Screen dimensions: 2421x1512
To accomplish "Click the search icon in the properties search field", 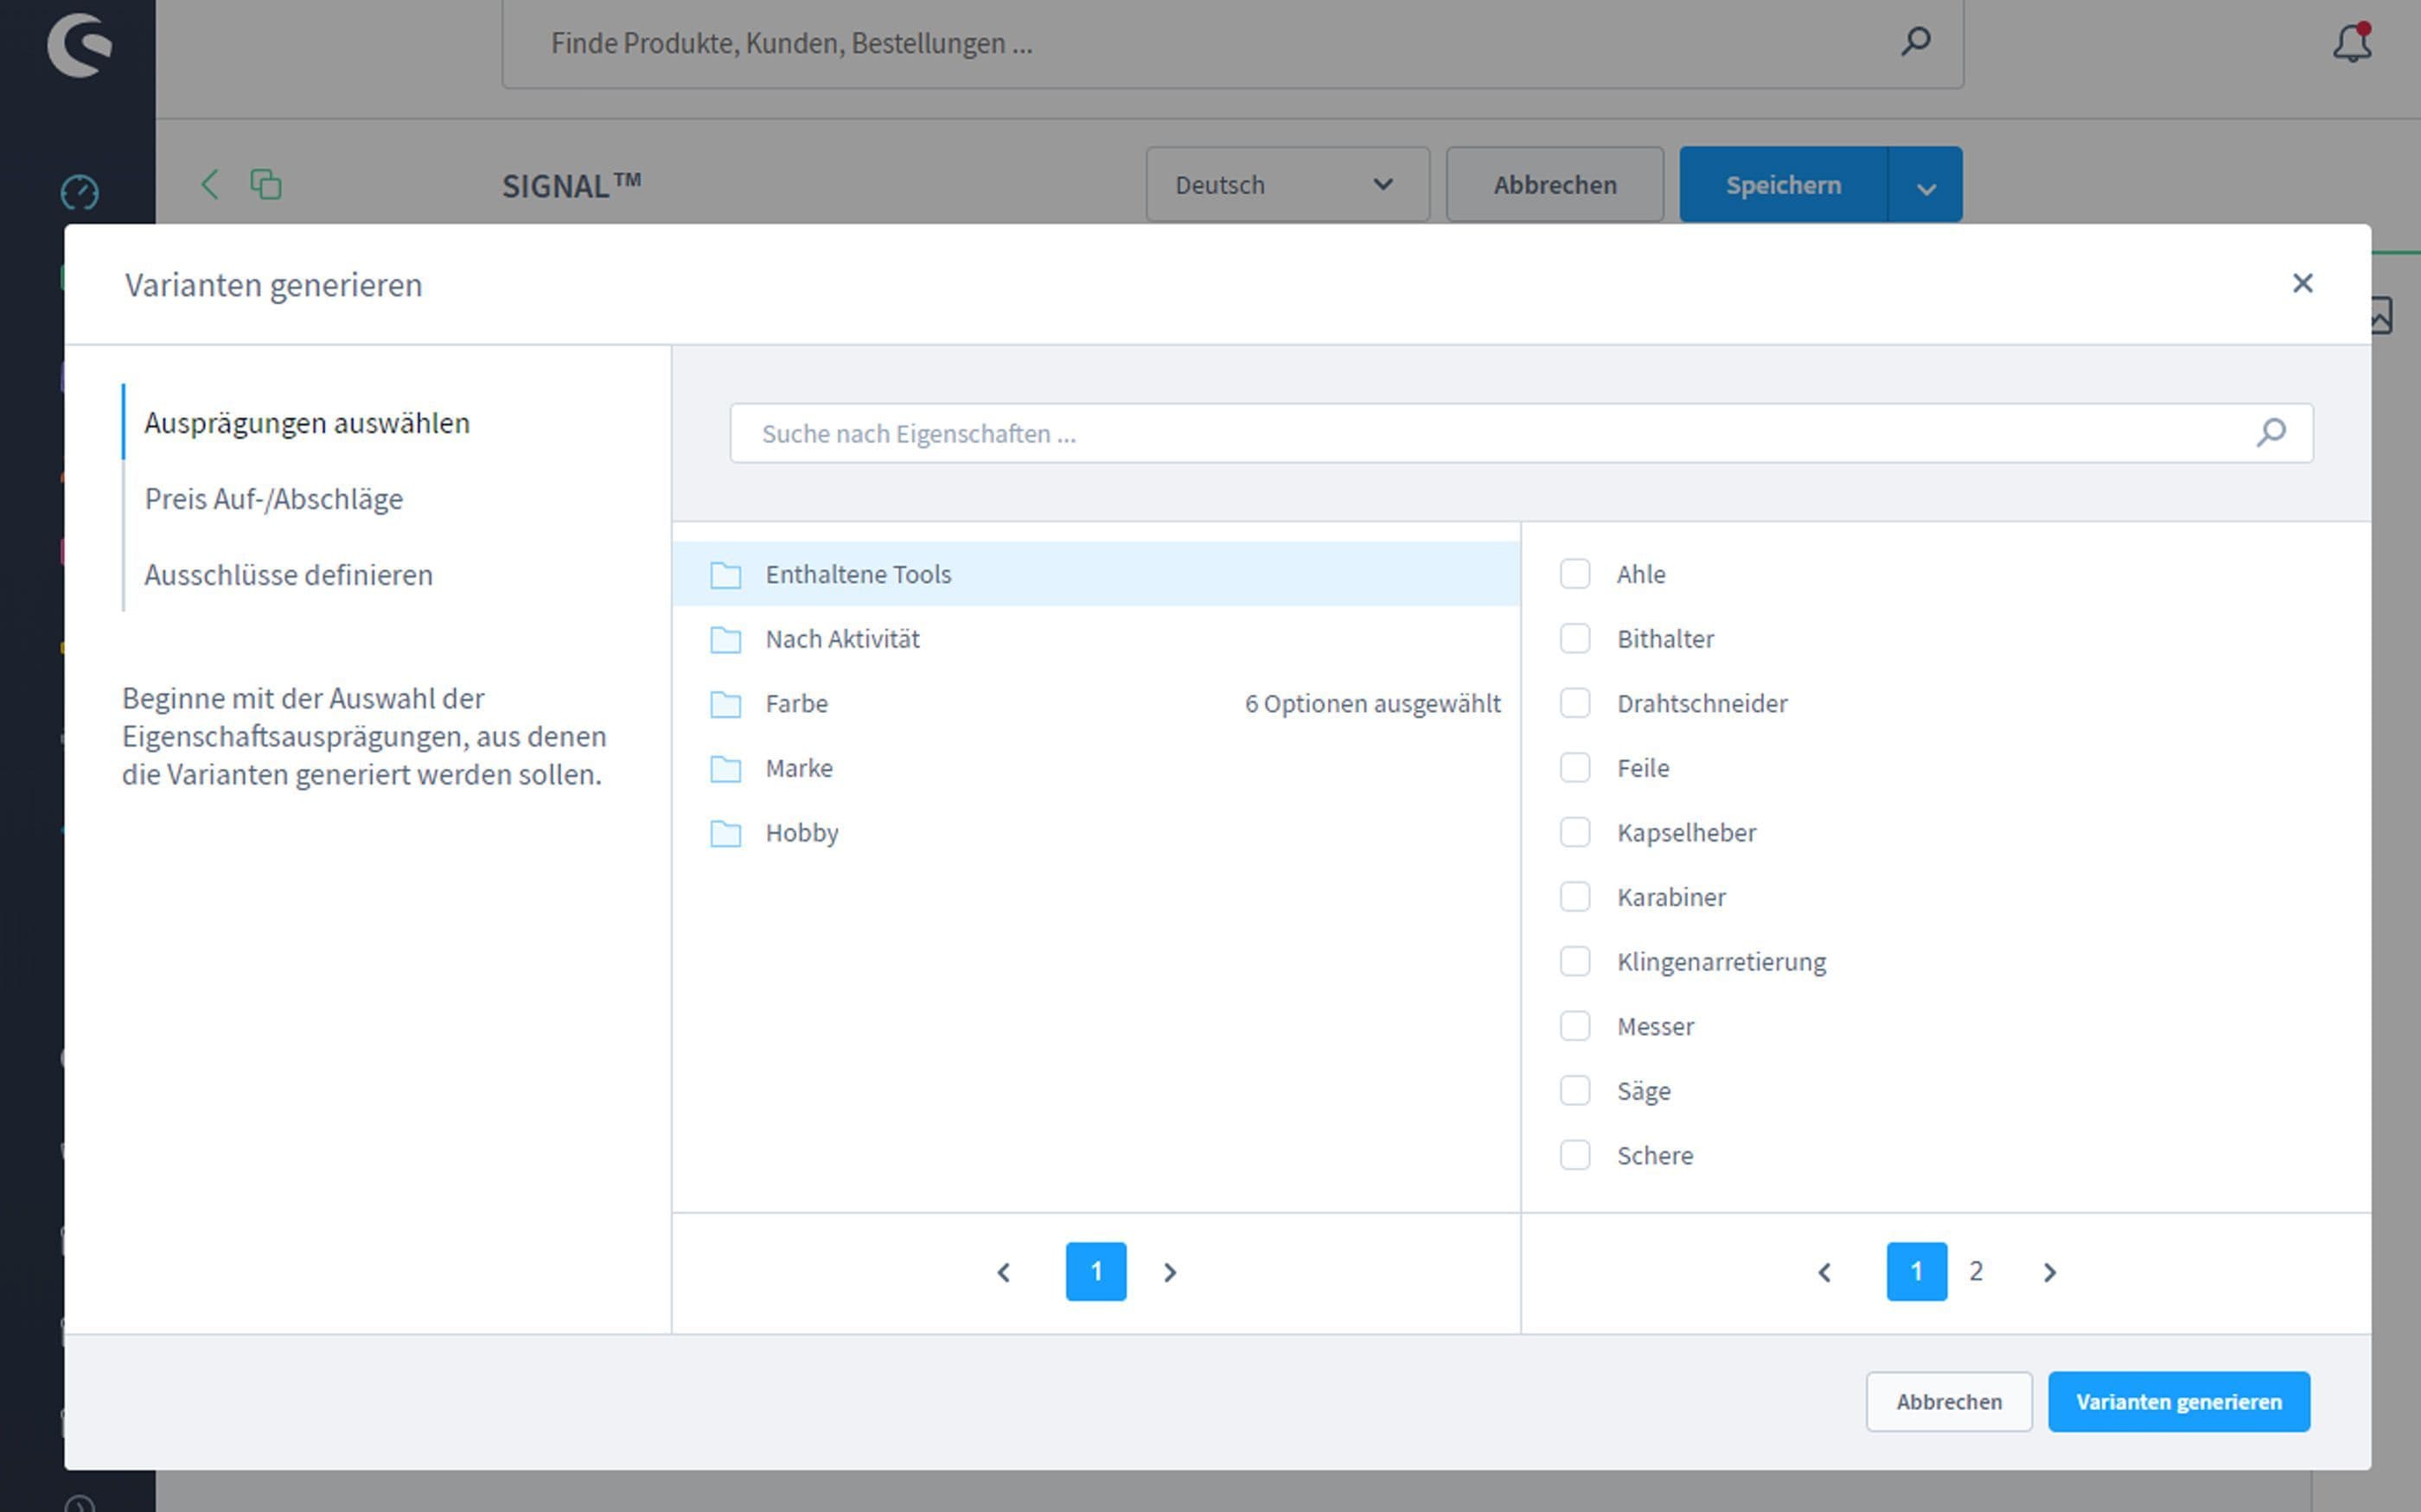I will click(2272, 433).
